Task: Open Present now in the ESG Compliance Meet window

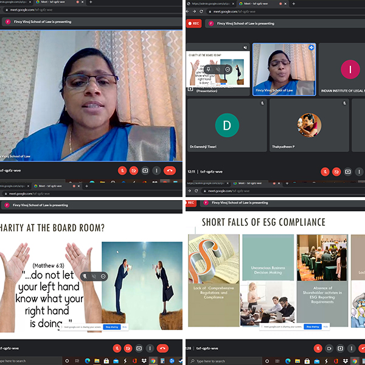Action: point(340,348)
